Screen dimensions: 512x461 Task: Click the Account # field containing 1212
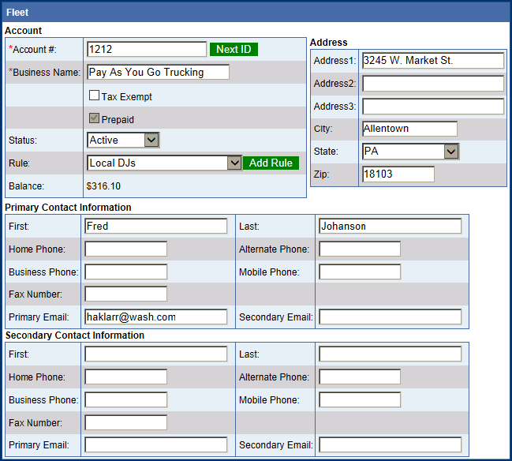pyautogui.click(x=146, y=49)
